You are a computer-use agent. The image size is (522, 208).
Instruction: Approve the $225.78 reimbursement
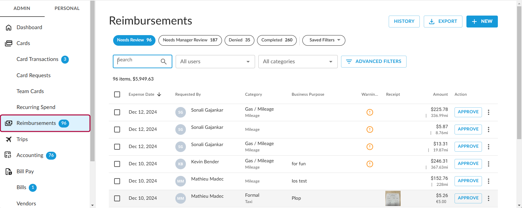(x=468, y=112)
